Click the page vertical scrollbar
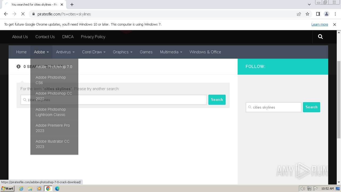 tap(339, 100)
